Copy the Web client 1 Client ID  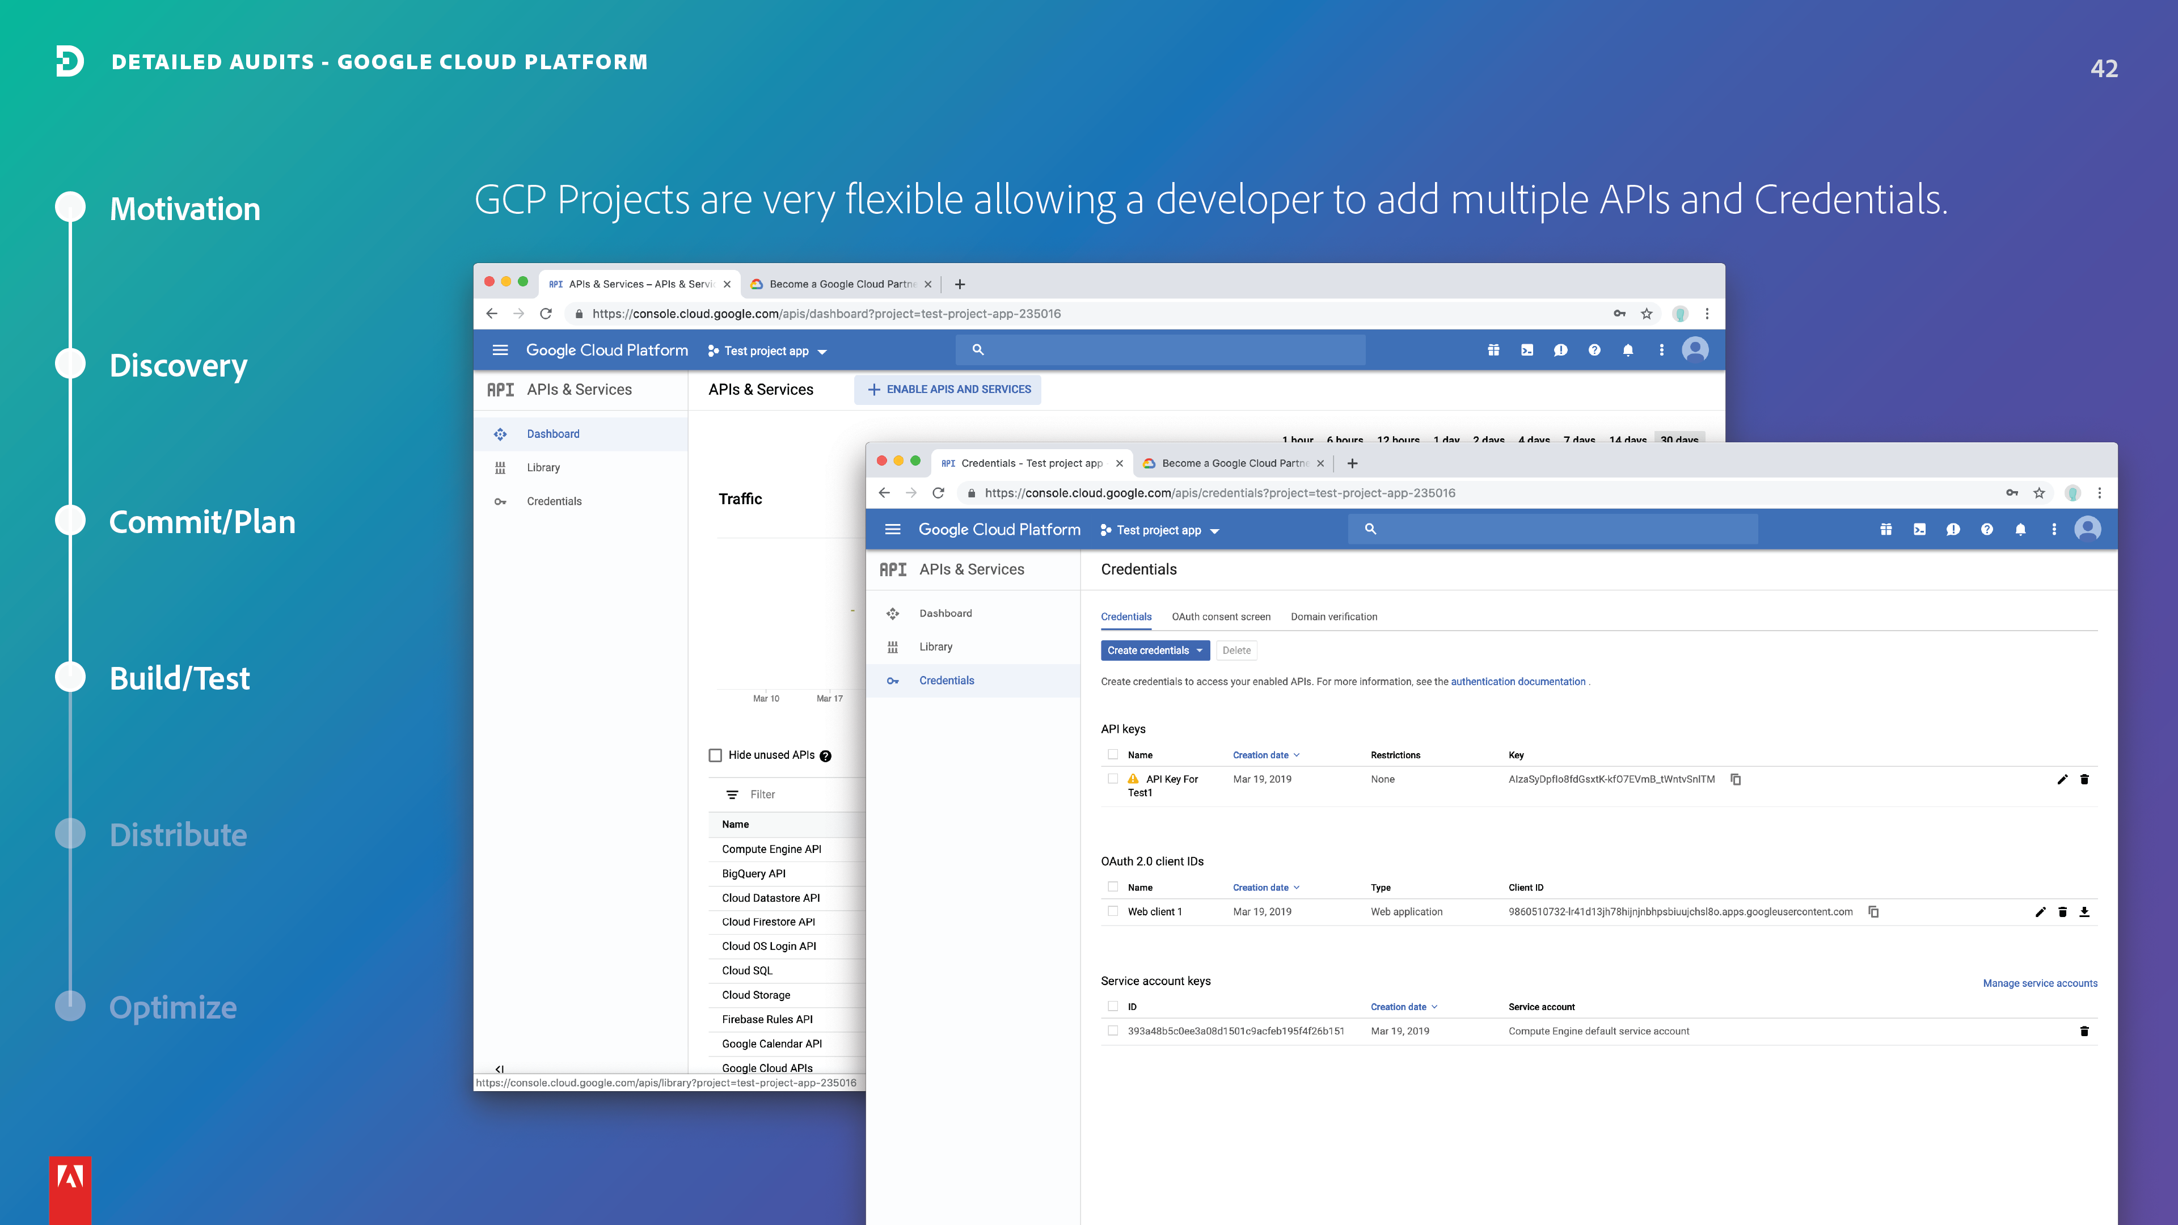[x=1873, y=911]
